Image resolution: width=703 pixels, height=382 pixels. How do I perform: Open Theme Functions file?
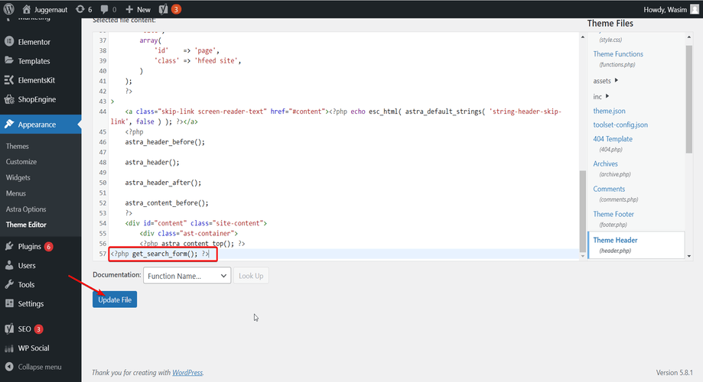coord(618,53)
